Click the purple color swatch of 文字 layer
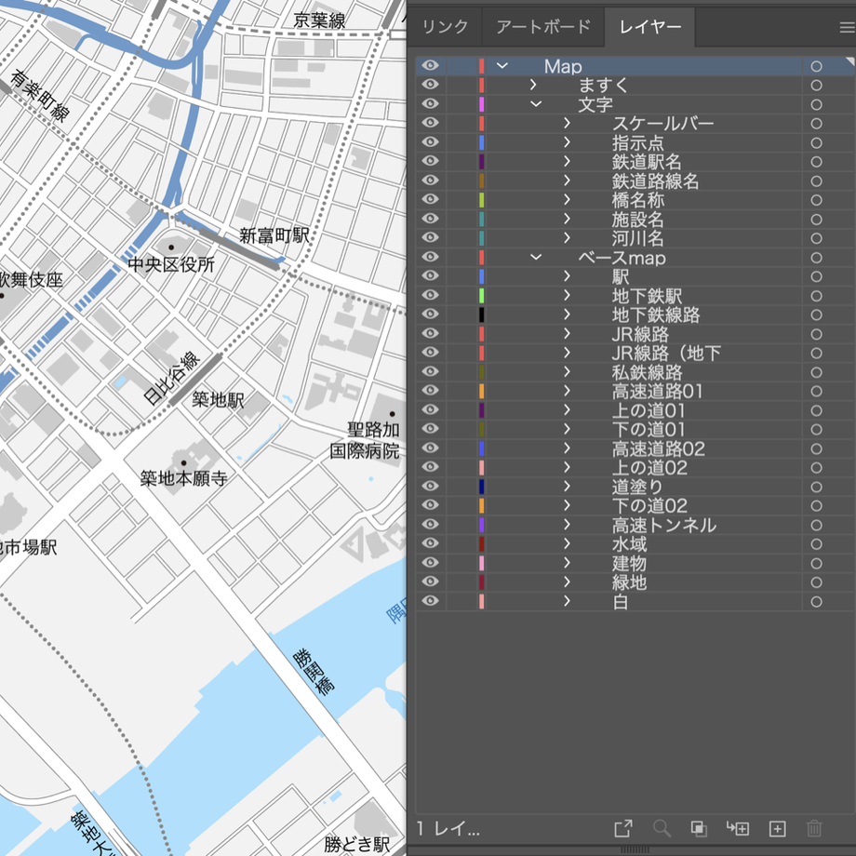Viewport: 856px width, 856px height. [482, 104]
